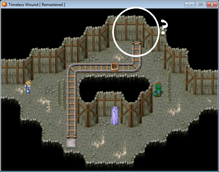Minimize the Timeless Wound window
This screenshot has height=172, width=219.
(191, 5)
